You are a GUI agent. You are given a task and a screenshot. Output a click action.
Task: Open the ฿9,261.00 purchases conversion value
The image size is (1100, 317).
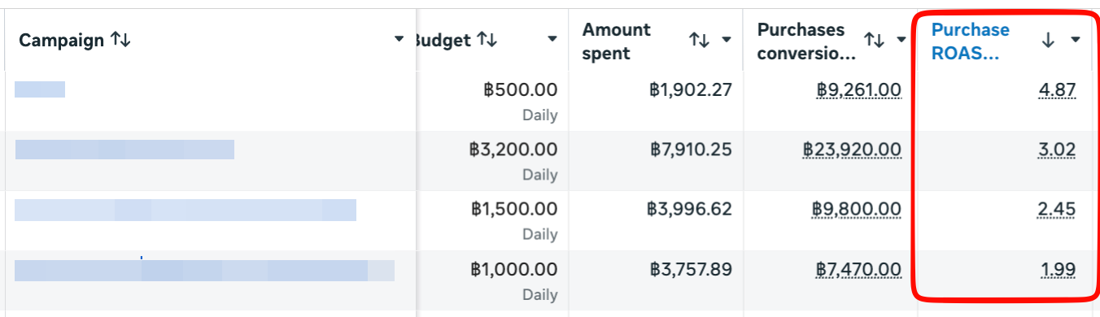click(858, 89)
